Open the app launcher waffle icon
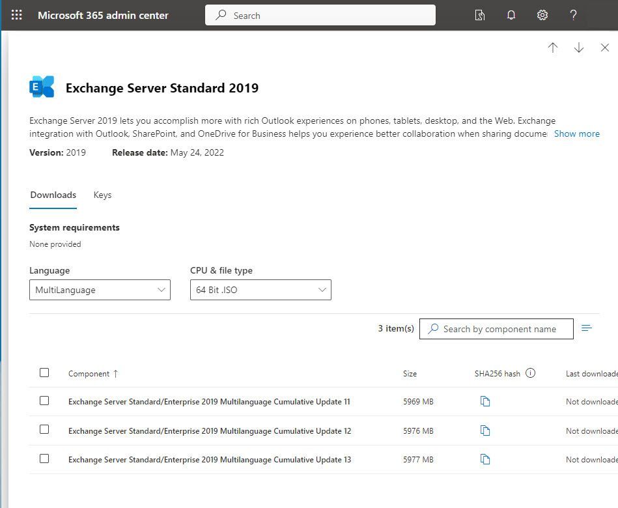This screenshot has height=508, width=618. click(x=17, y=15)
